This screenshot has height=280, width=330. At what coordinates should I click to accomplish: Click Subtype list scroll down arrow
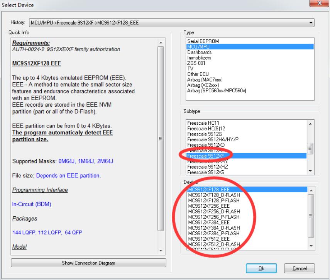[310, 171]
